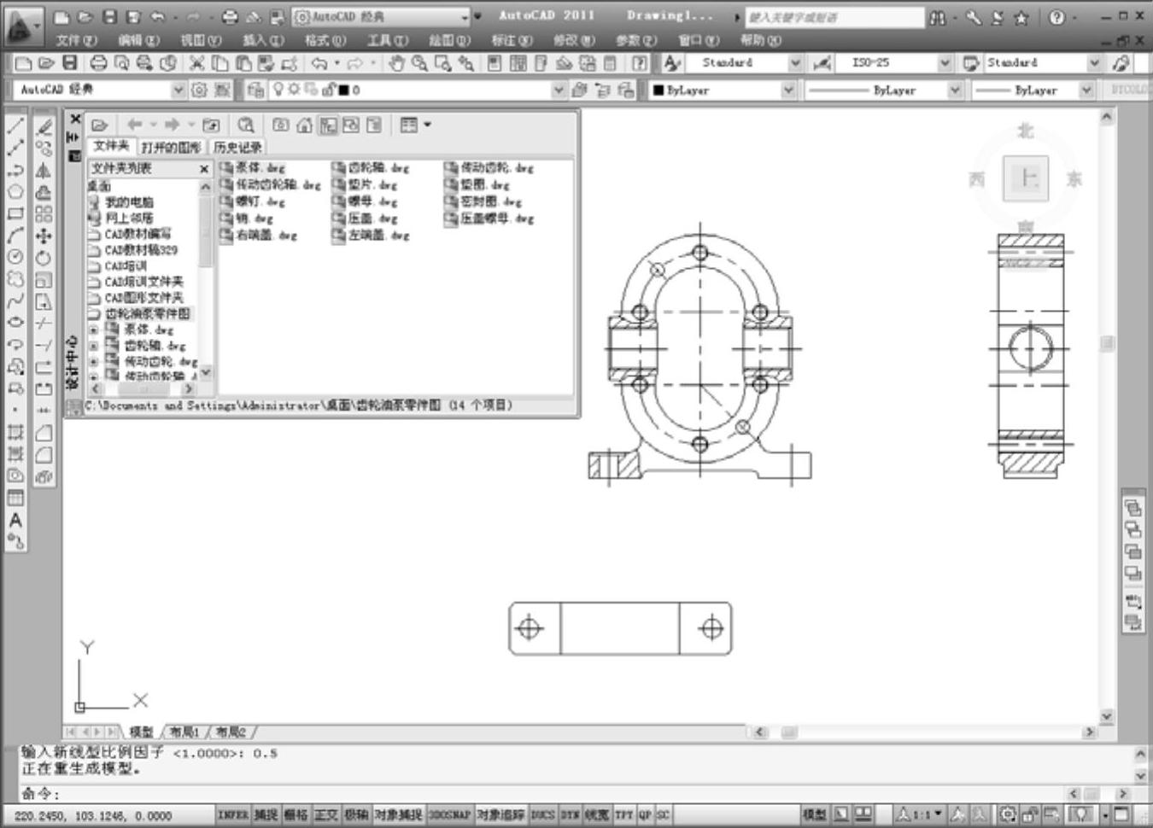The width and height of the screenshot is (1153, 828).
Task: Select the CAD培训文件夹 folder in tree
Action: click(143, 282)
